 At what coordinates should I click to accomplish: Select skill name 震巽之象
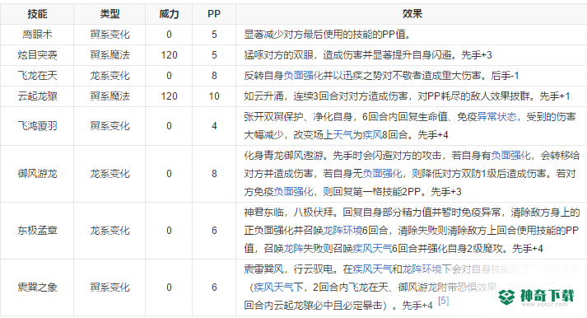[x=37, y=288]
